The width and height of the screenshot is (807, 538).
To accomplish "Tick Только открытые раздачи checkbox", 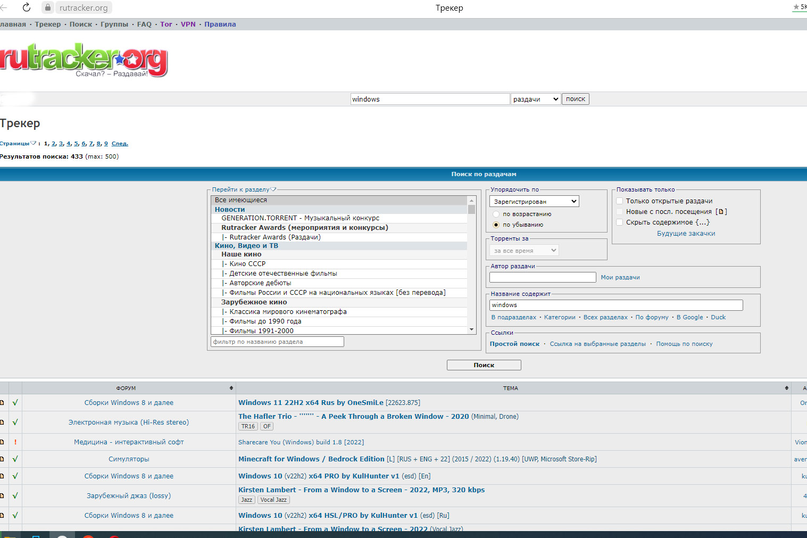I will coord(620,201).
